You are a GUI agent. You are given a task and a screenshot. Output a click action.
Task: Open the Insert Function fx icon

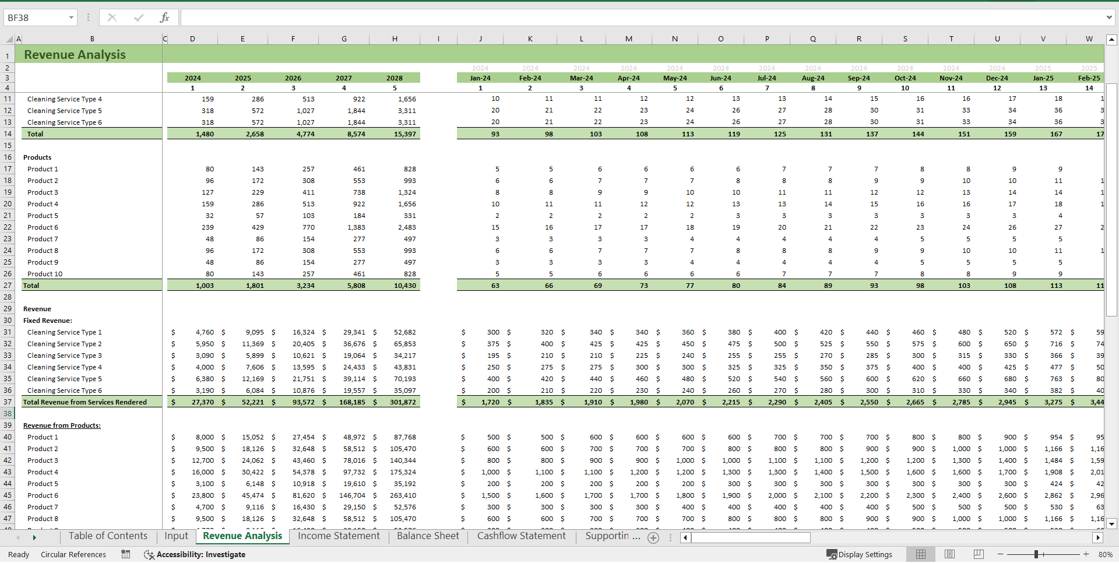pos(164,17)
